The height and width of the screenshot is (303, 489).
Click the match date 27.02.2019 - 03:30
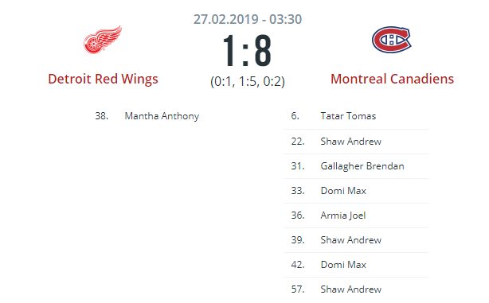[x=248, y=19]
